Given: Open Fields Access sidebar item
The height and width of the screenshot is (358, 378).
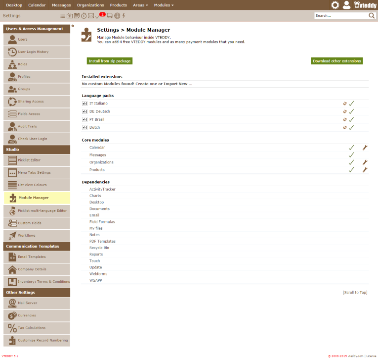Looking at the screenshot, I should coord(37,114).
